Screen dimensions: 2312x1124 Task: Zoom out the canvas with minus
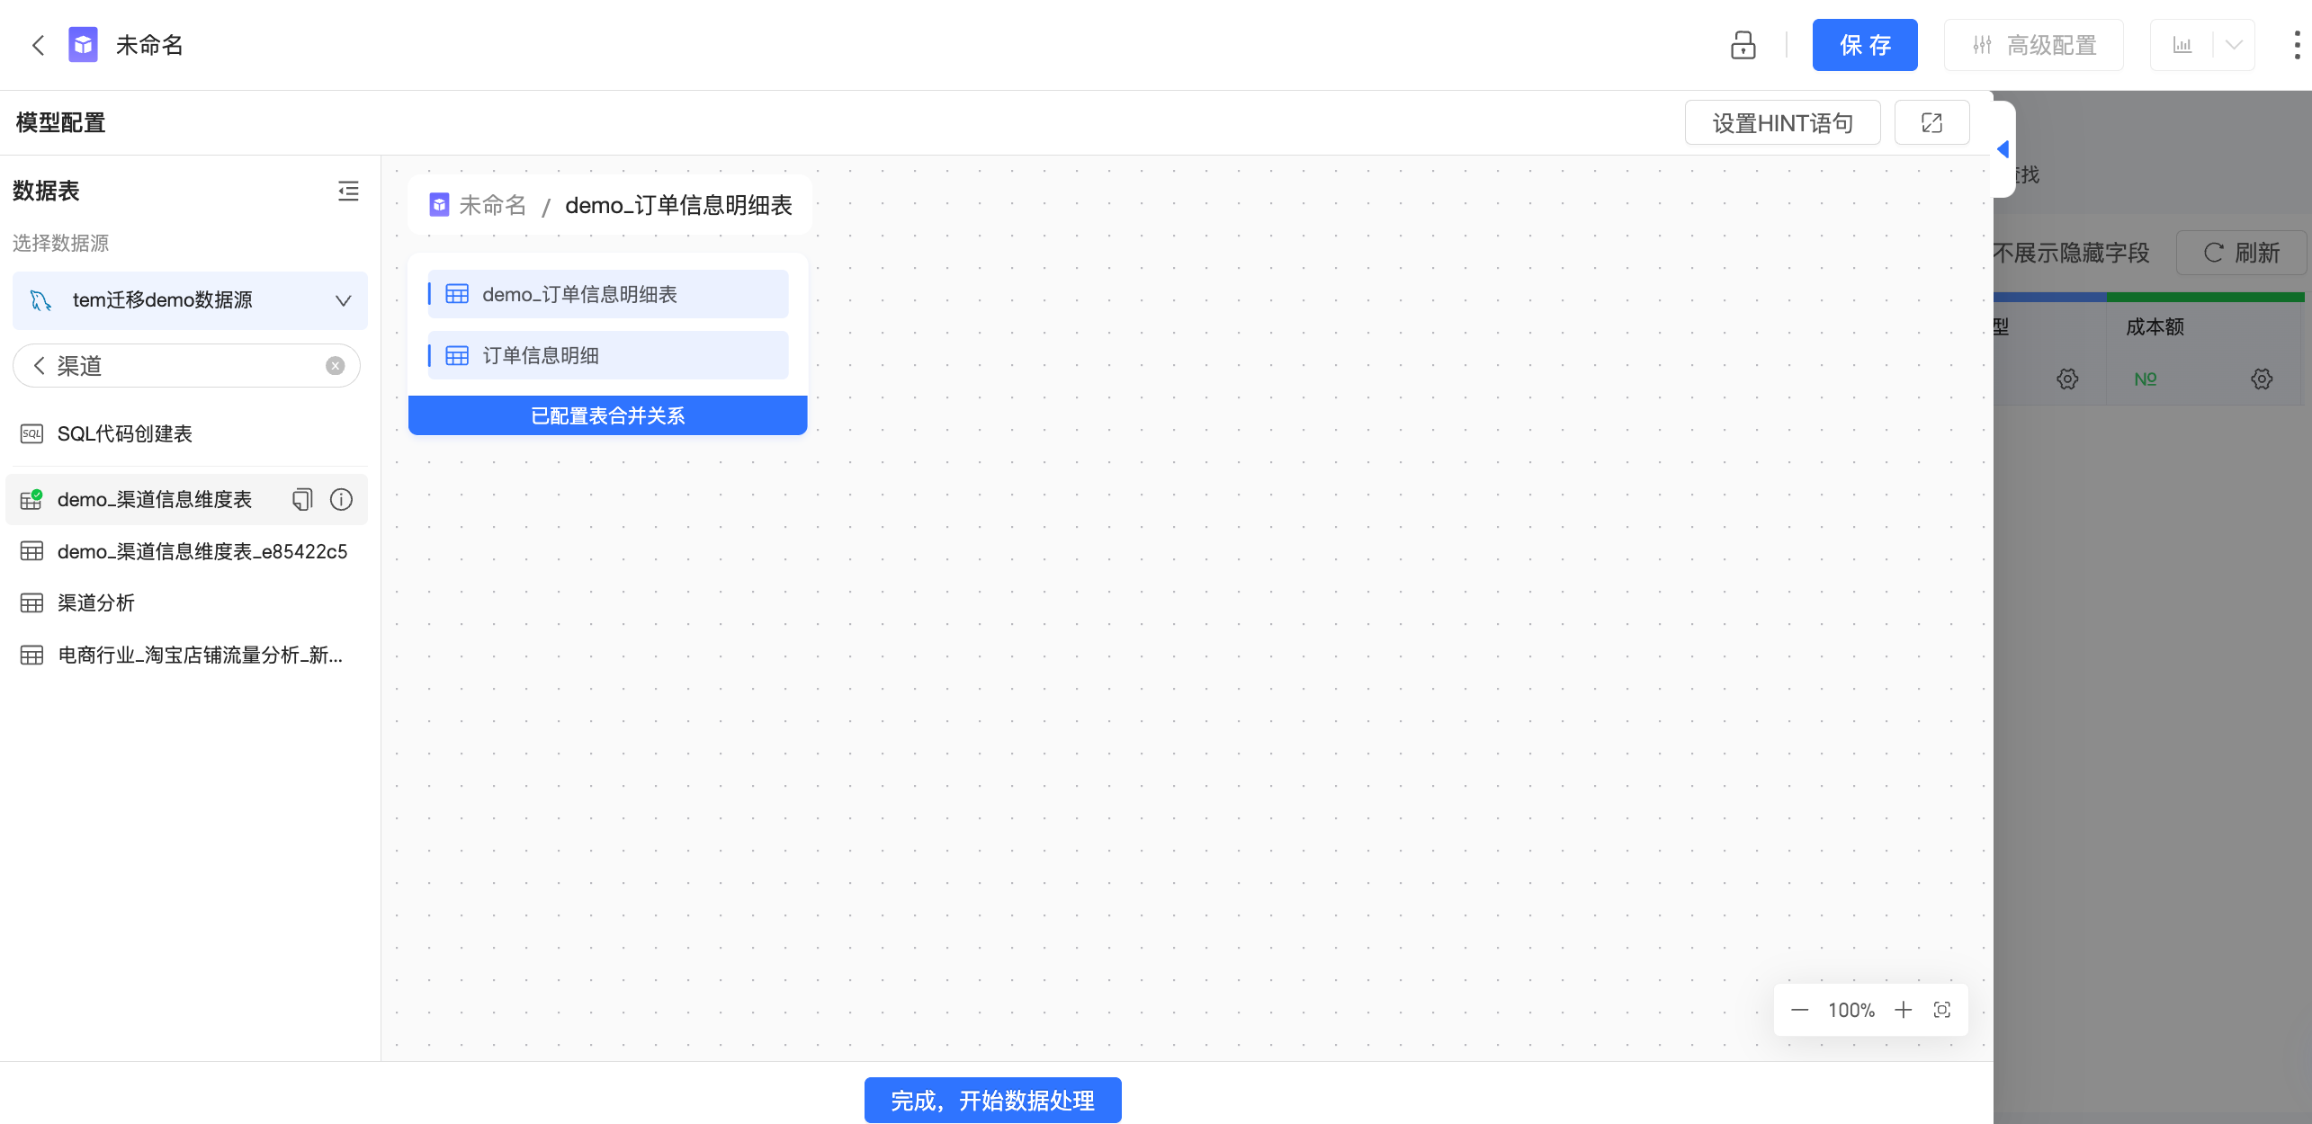click(1799, 1010)
